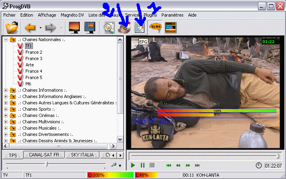Open the folder icon in the toolbar

click(x=12, y=27)
